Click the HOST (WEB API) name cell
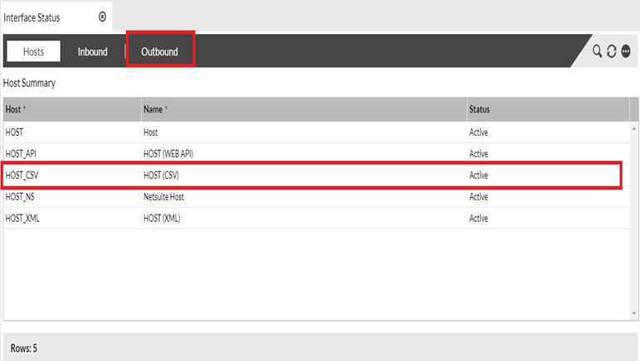This screenshot has height=361, width=640. tap(168, 153)
